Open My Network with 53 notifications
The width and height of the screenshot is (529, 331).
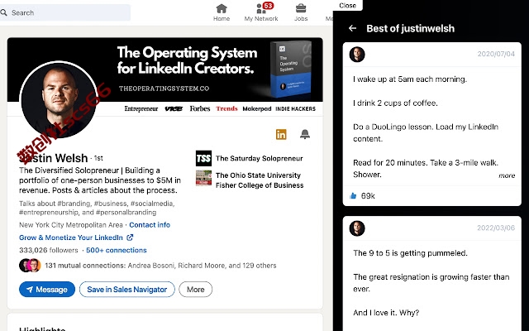[x=261, y=12]
